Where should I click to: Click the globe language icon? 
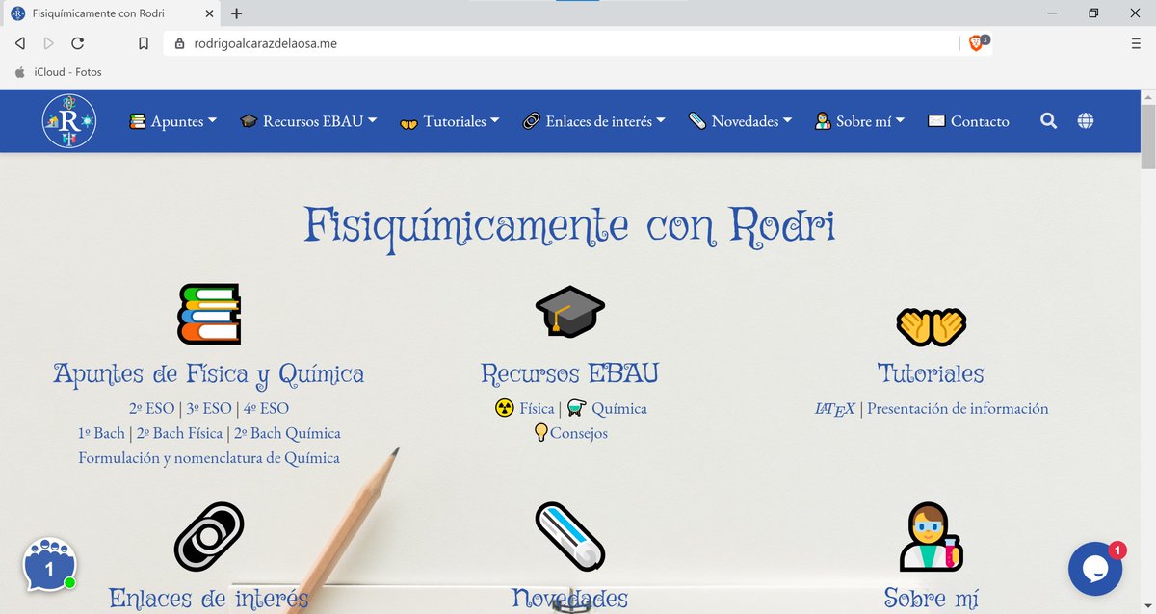pos(1086,120)
